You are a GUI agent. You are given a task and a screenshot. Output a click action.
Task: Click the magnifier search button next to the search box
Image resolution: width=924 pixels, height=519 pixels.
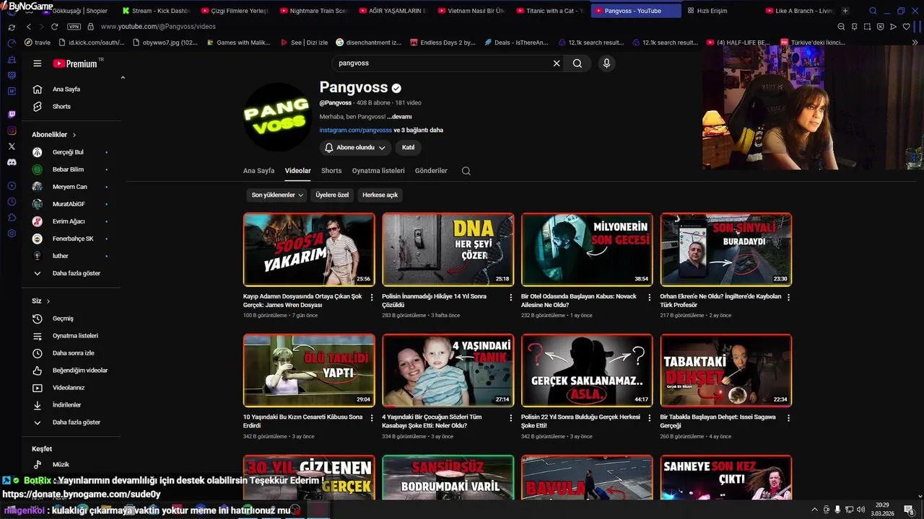577,63
